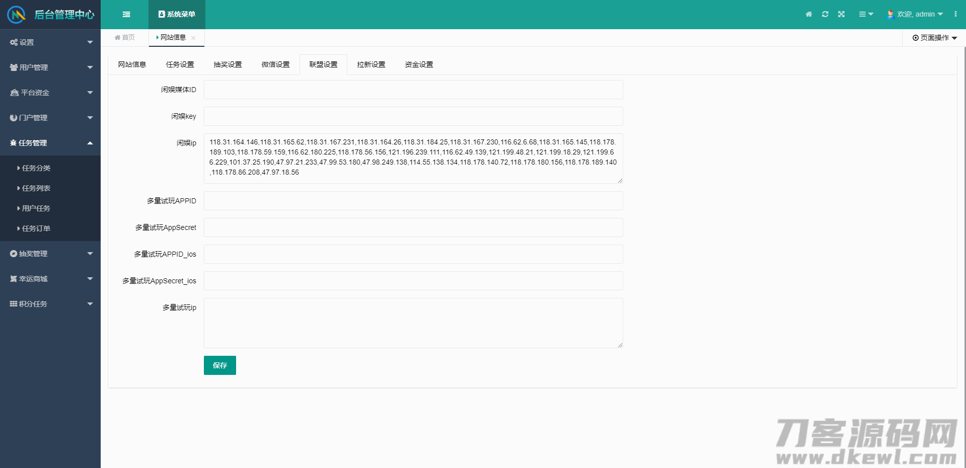Expand the 设置 sidebar menu
966x468 pixels.
(50, 42)
